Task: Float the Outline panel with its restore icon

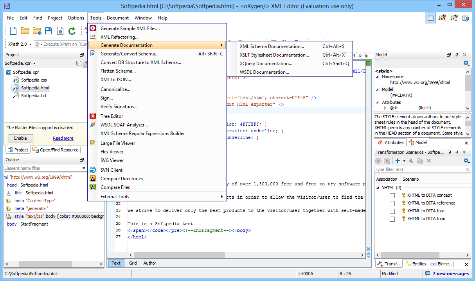Action: click(x=82, y=160)
